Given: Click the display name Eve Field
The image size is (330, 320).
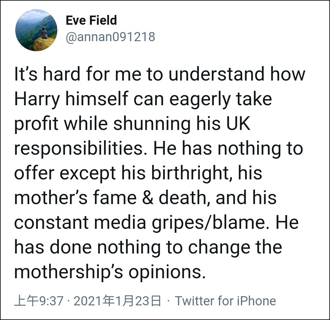Looking at the screenshot, I should tap(91, 20).
